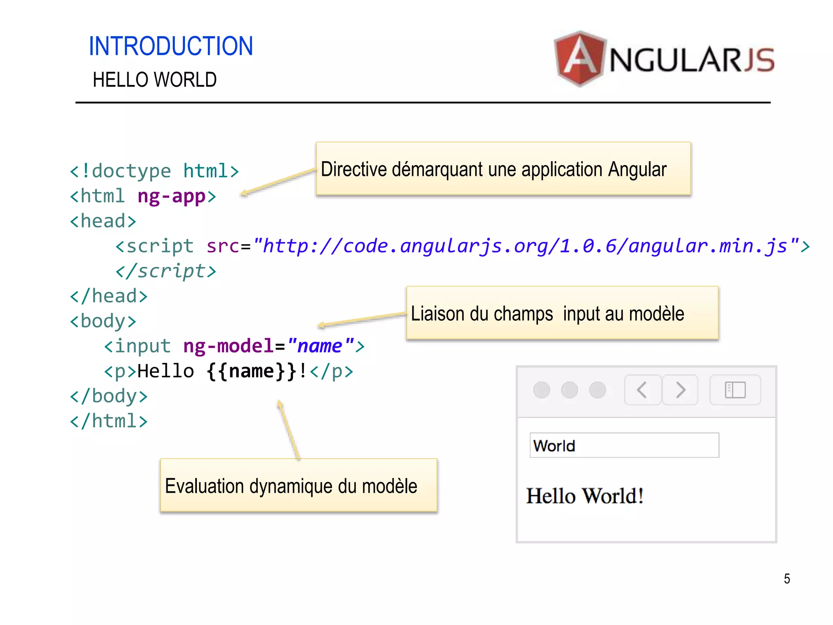833x625 pixels.
Task: Click the 'Evaluation dynamique du modèle' note
Action: [x=299, y=485]
